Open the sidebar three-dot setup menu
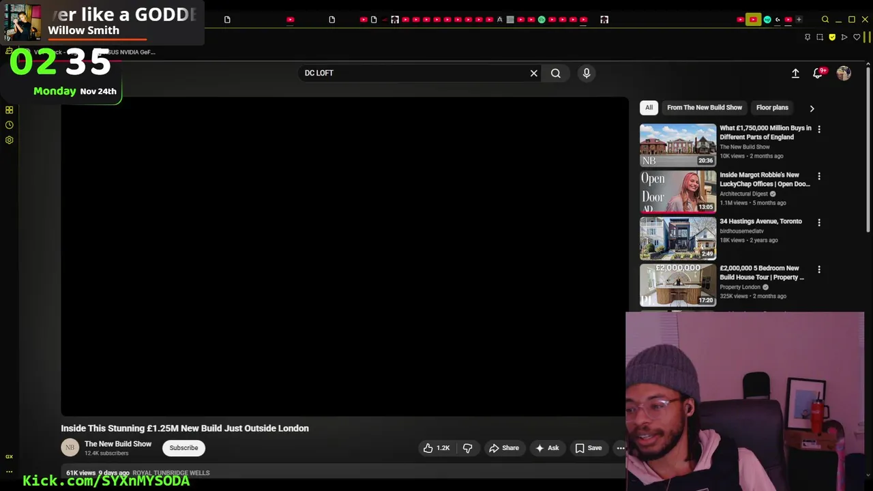 (9, 472)
